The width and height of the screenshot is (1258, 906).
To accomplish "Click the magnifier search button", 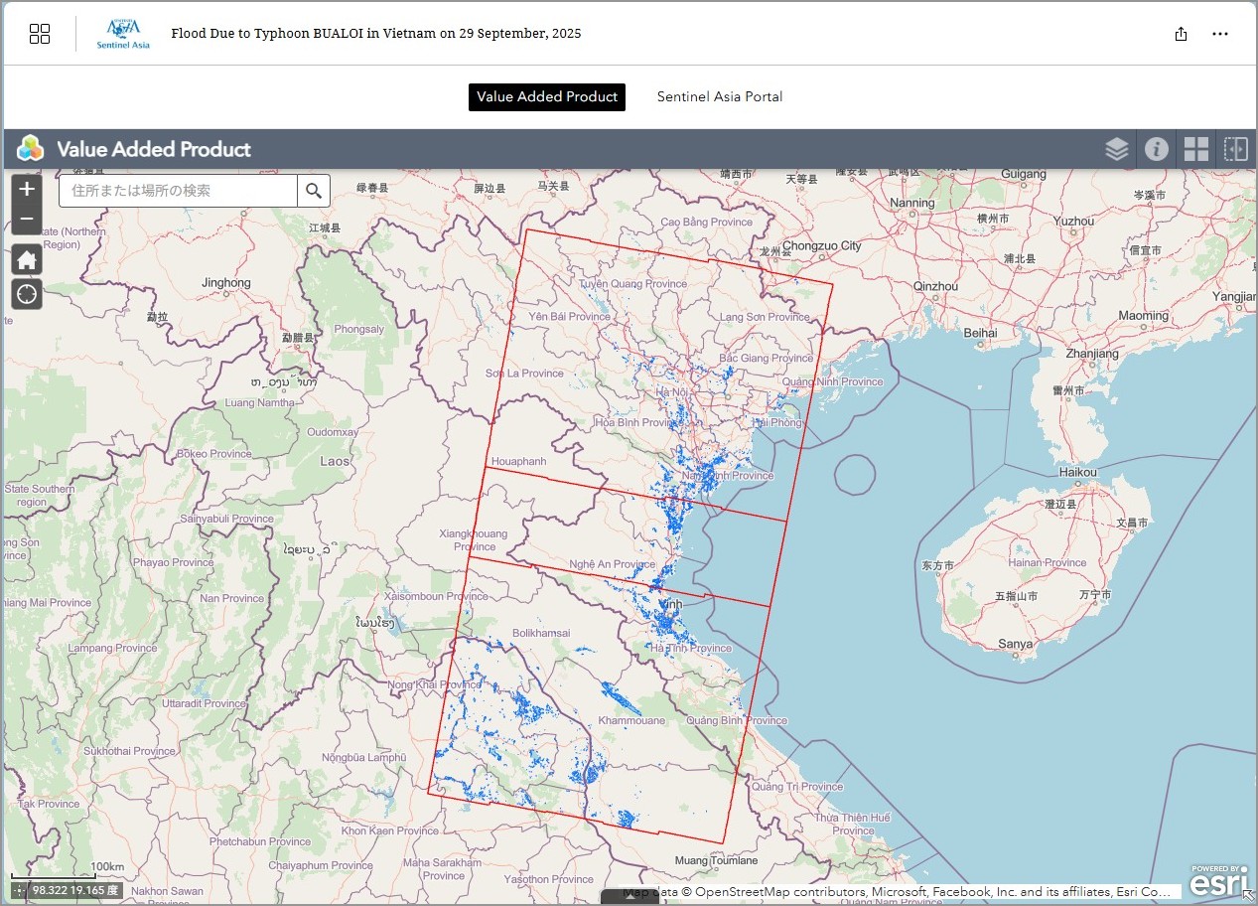I will (x=314, y=191).
